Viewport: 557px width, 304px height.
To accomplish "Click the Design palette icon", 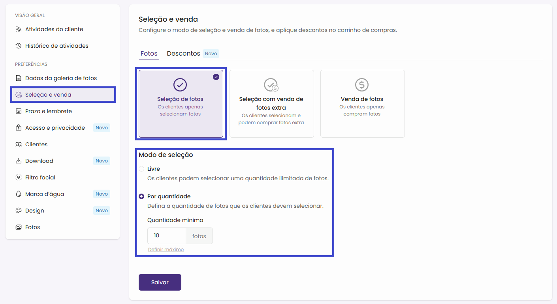I will coord(18,211).
